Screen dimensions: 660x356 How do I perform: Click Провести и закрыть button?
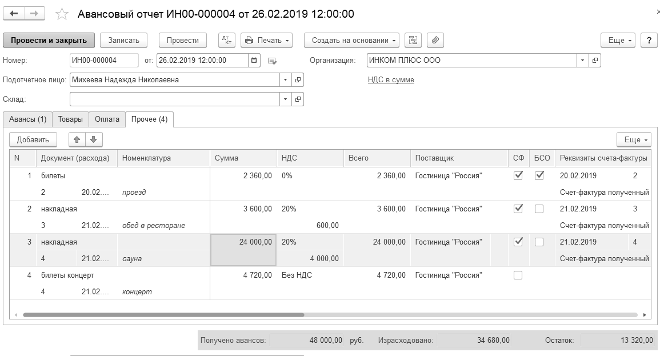click(x=49, y=41)
